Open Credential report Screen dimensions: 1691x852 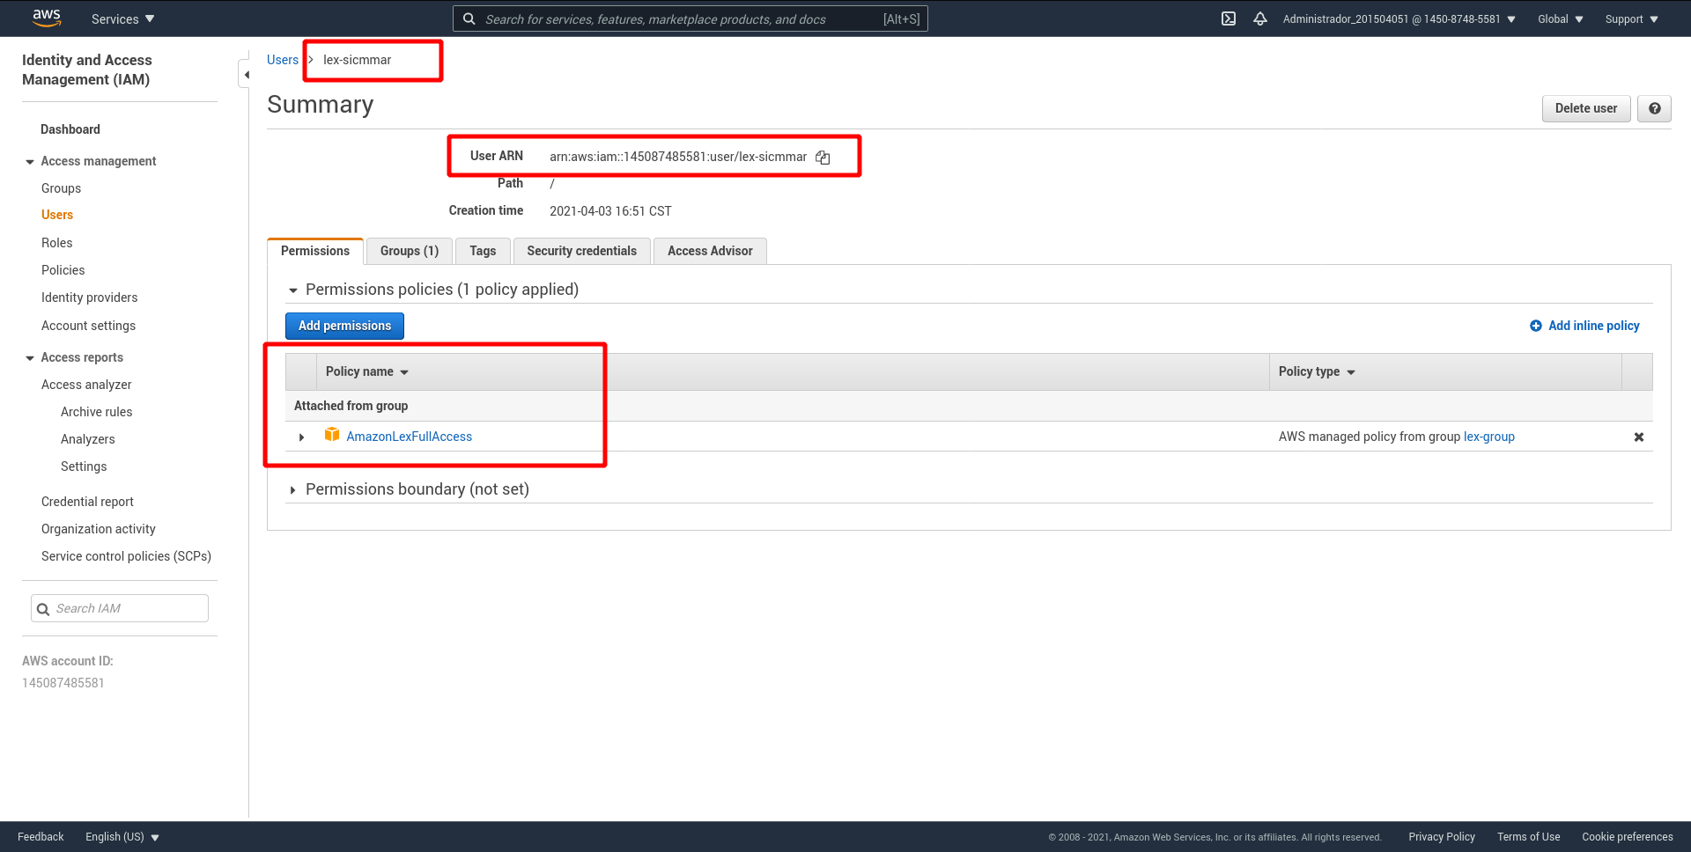tap(87, 502)
